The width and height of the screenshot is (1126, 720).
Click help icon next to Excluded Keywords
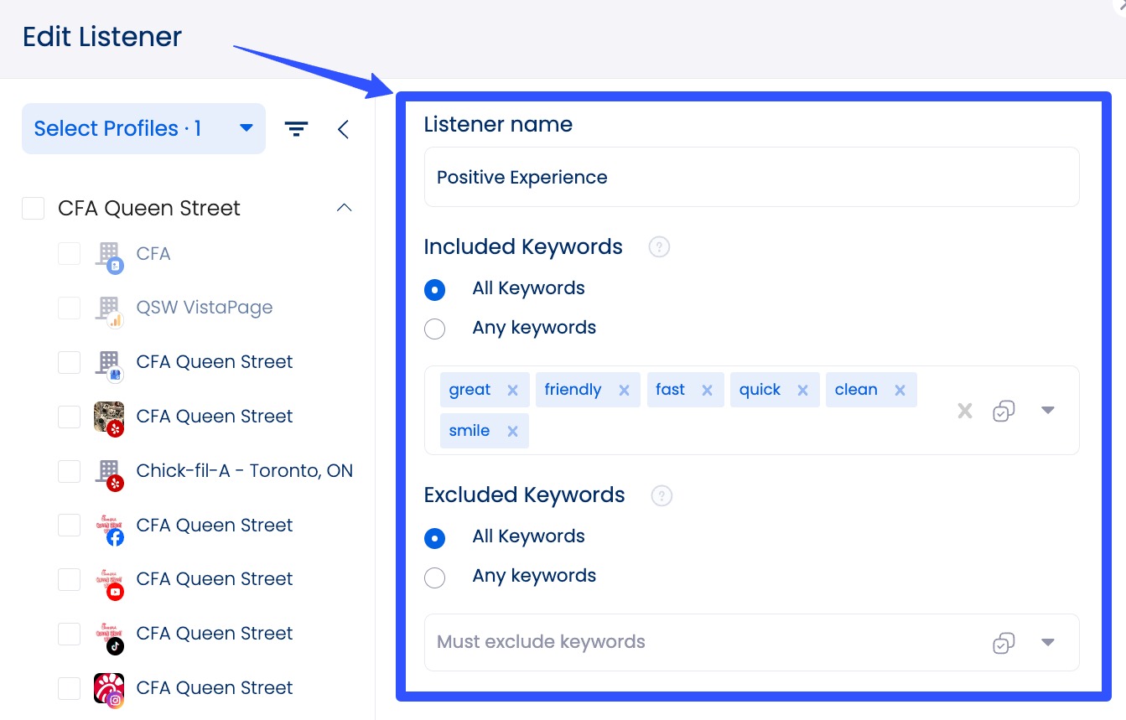pos(662,495)
